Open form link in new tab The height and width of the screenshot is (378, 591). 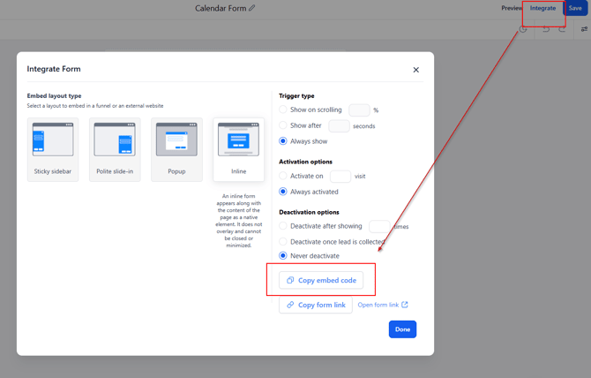pyautogui.click(x=383, y=305)
